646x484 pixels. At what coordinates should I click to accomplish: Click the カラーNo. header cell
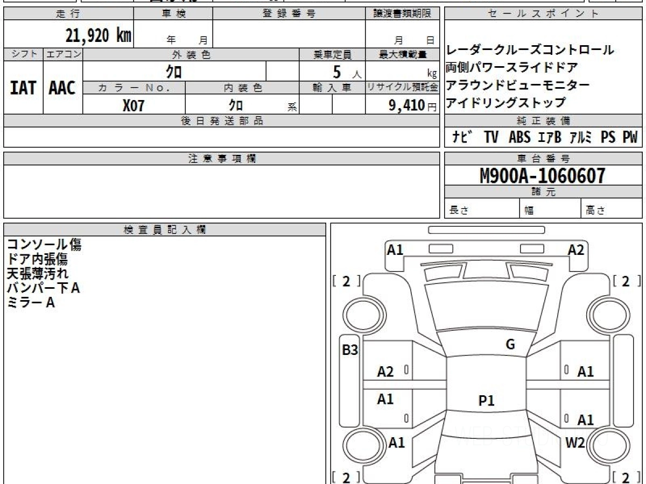coord(134,88)
